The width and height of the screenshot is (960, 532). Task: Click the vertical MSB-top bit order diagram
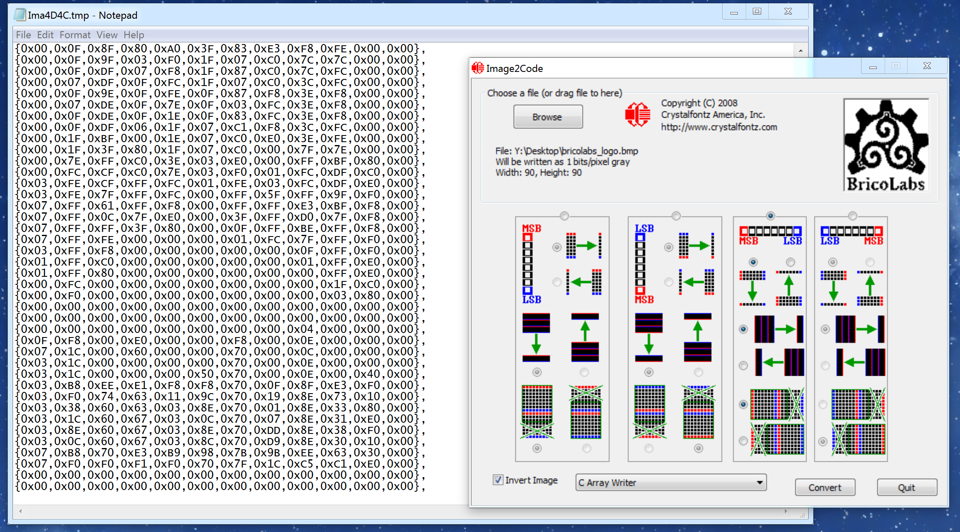pos(528,263)
